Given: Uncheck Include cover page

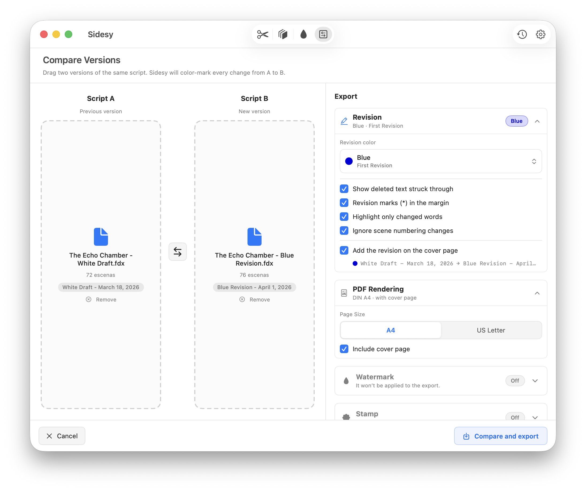Looking at the screenshot, I should pos(344,349).
